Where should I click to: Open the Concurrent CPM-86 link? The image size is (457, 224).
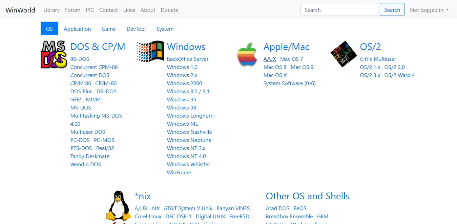[94, 67]
